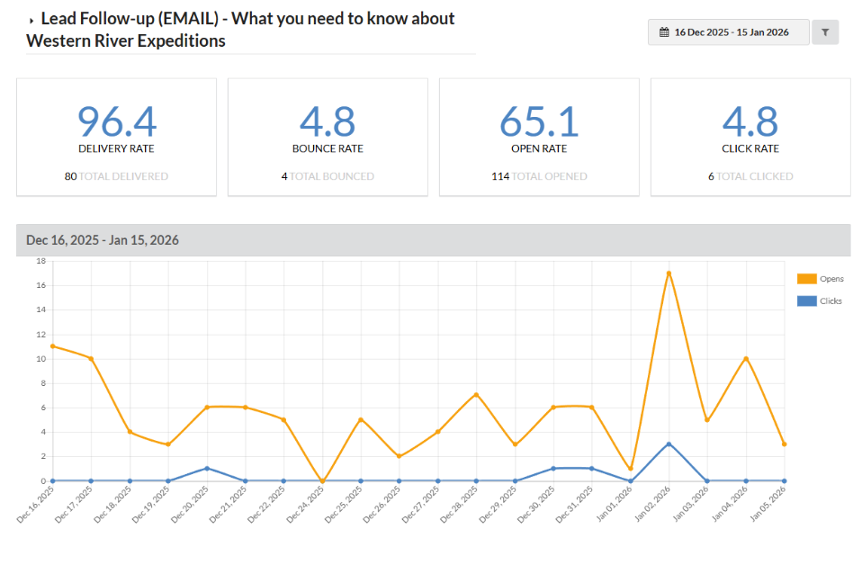Screen dimensions: 853x574
Task: Toggle the Opens legend orange swatch
Action: [x=807, y=279]
